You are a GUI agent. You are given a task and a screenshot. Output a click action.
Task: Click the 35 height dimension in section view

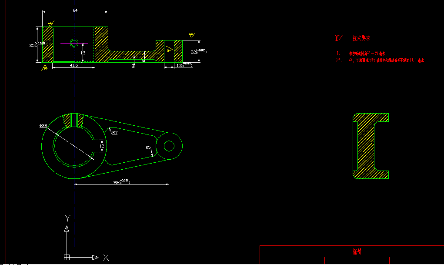point(37,45)
